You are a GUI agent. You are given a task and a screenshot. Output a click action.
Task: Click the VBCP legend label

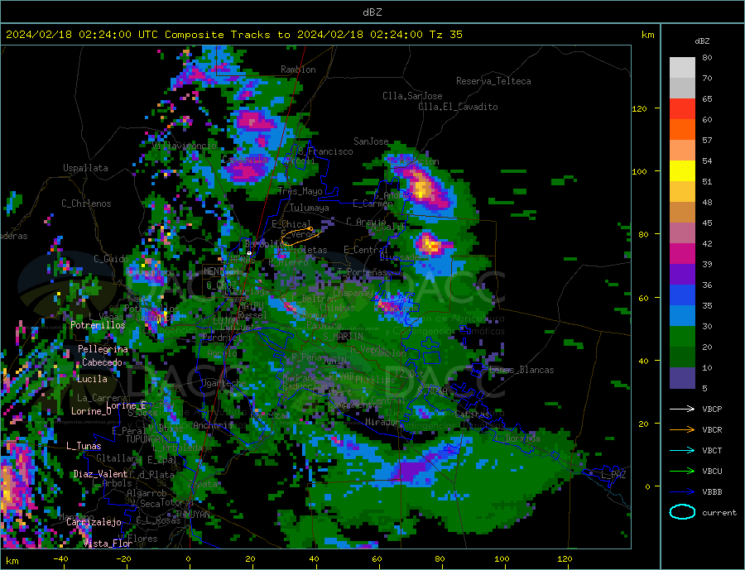click(x=712, y=409)
